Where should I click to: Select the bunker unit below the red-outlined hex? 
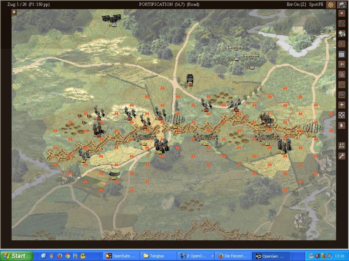coord(267,137)
